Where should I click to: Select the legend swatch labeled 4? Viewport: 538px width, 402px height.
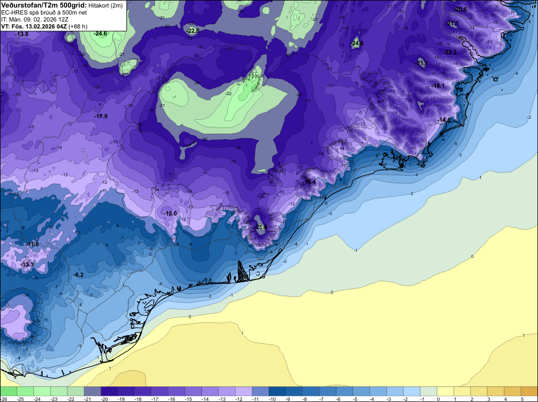(x=513, y=391)
